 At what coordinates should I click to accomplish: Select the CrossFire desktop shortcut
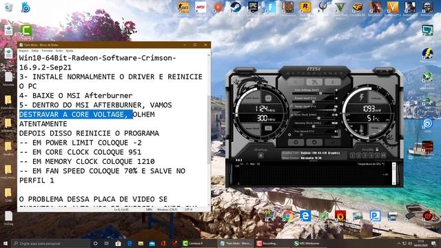pyautogui.click(x=358, y=8)
